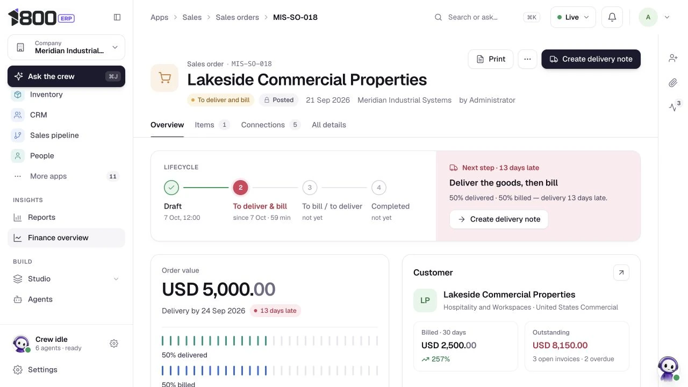This screenshot has width=688, height=387.
Task: Click Create delivery note in header
Action: [591, 59]
